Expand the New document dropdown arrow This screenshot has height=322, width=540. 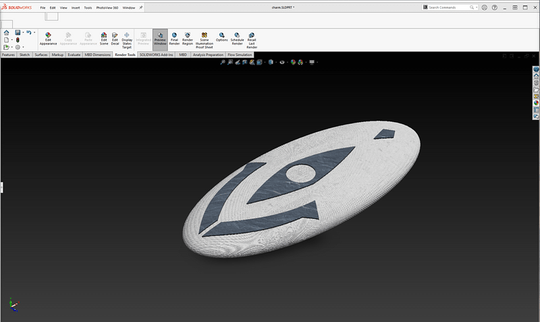click(x=11, y=40)
